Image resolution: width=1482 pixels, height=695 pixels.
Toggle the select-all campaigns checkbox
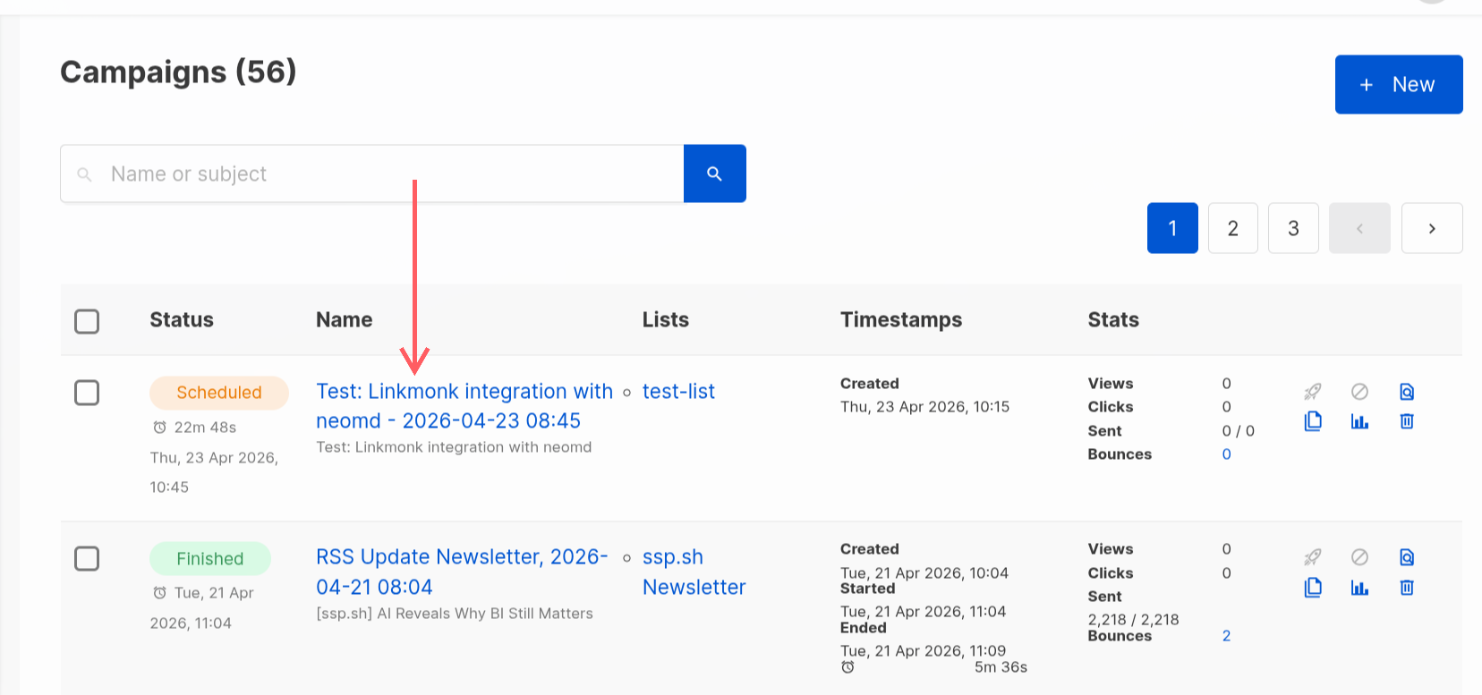[x=87, y=321]
